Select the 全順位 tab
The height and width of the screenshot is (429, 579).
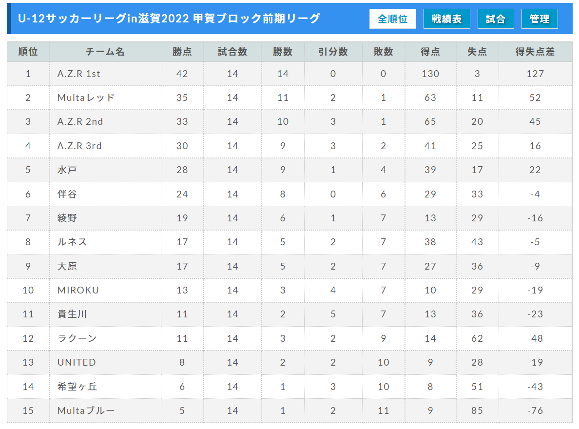click(x=392, y=19)
